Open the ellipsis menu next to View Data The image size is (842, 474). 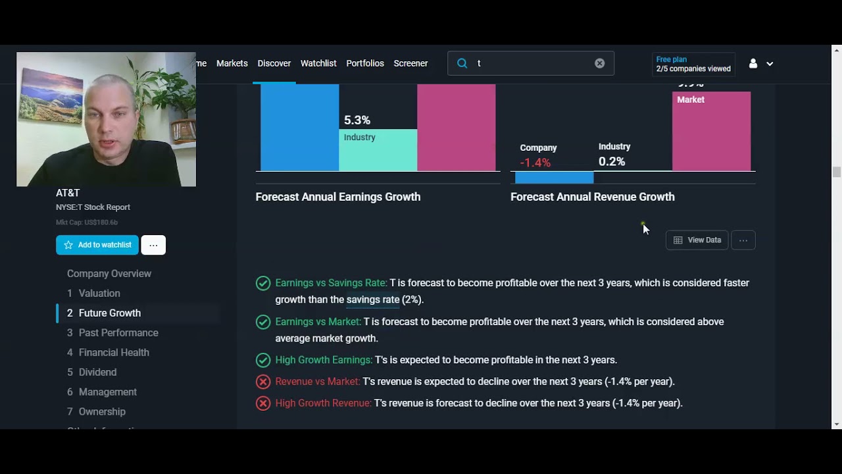pyautogui.click(x=743, y=240)
